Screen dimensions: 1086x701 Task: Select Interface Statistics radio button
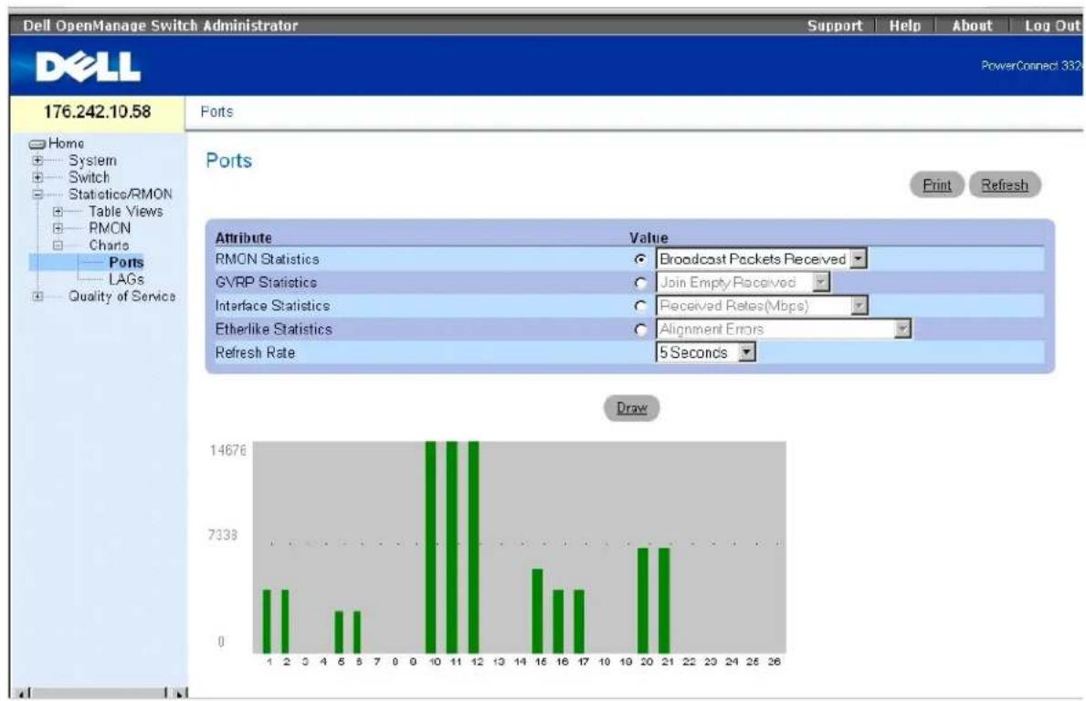tap(640, 306)
